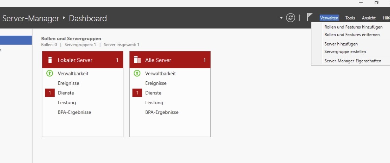
Task: Click the Server-Manager breadcrumb title
Action: [31, 18]
